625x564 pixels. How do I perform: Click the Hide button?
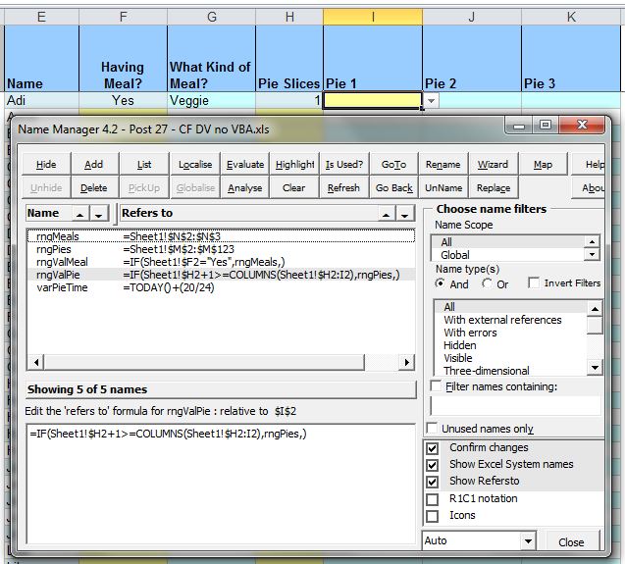click(46, 164)
